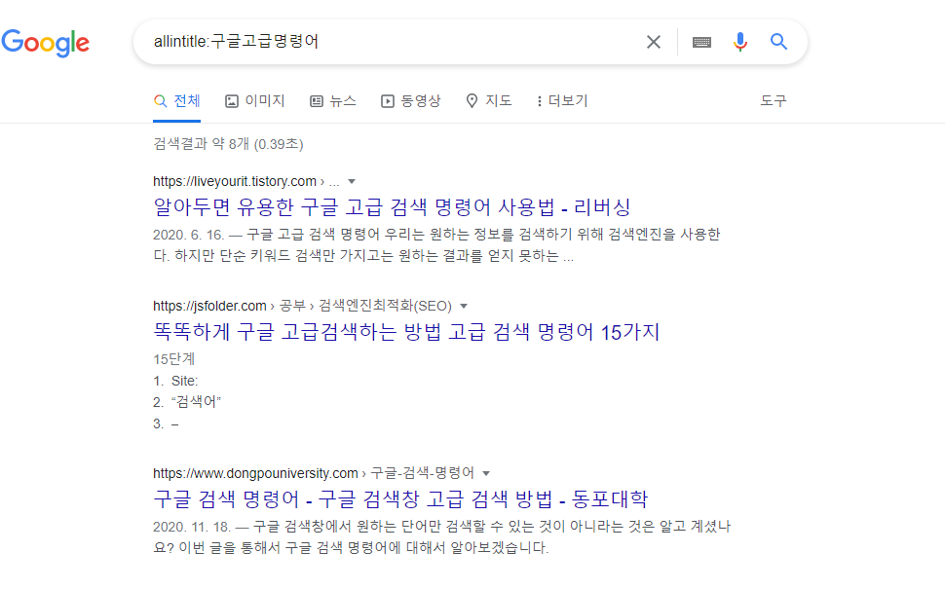This screenshot has width=945, height=589.
Task: Open the 더보기 more menu
Action: click(562, 100)
